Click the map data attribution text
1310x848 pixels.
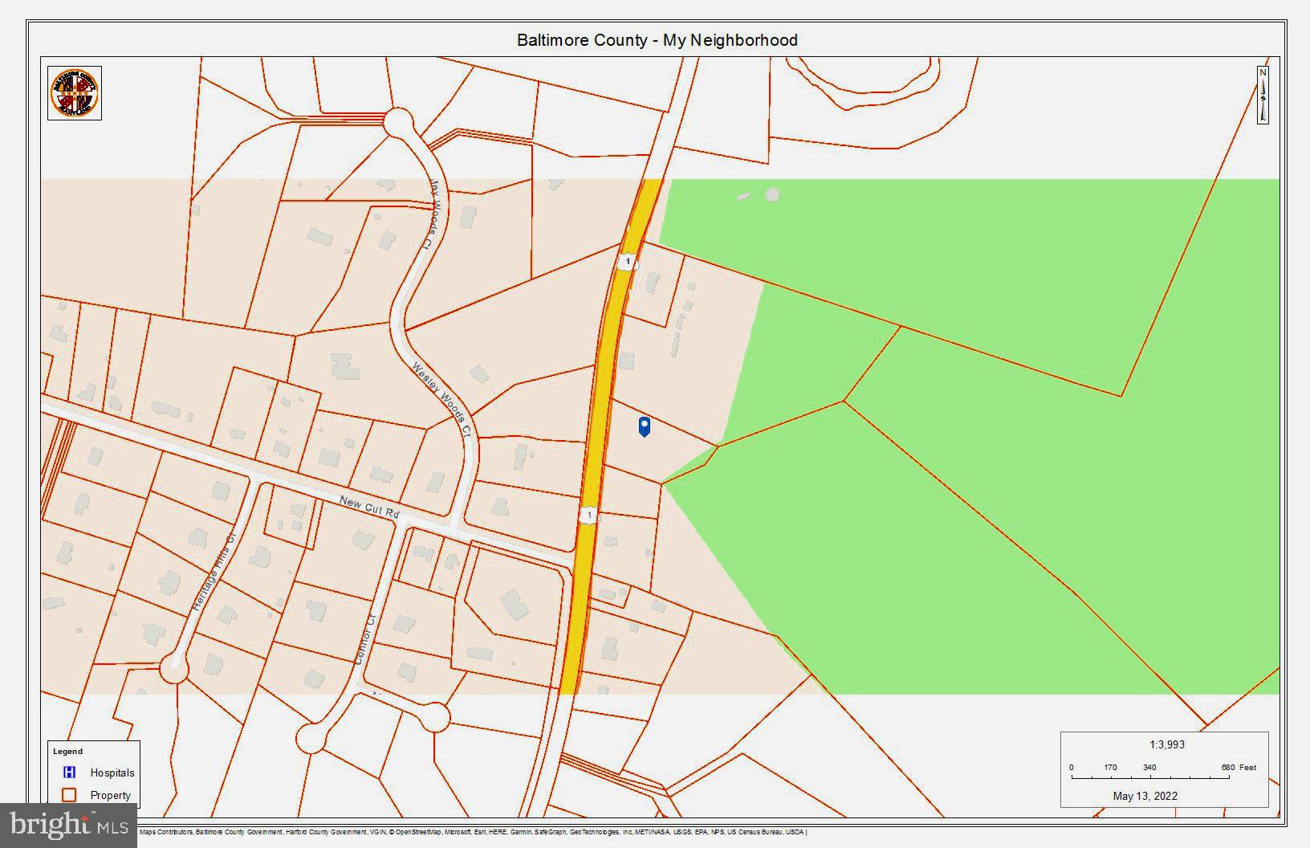(473, 833)
